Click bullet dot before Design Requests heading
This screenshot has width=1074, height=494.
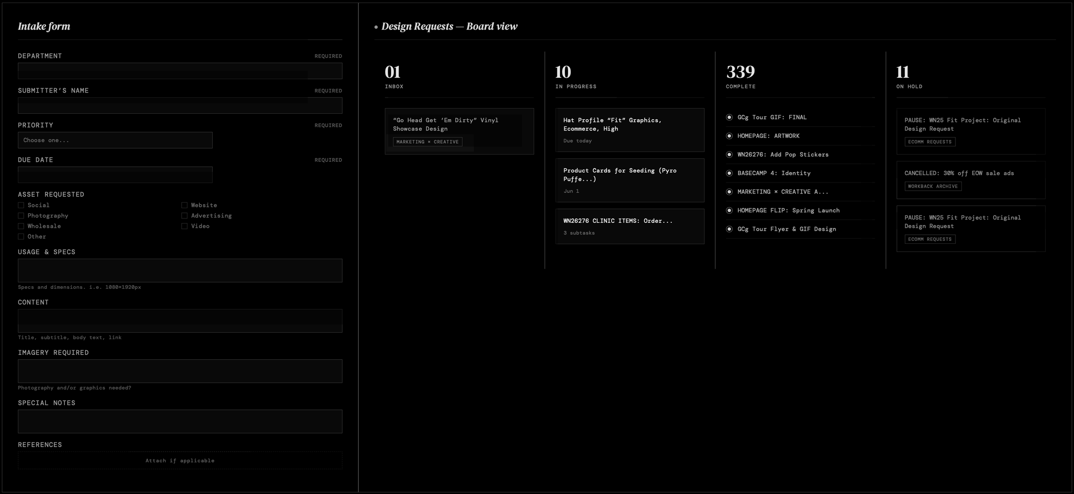(376, 27)
